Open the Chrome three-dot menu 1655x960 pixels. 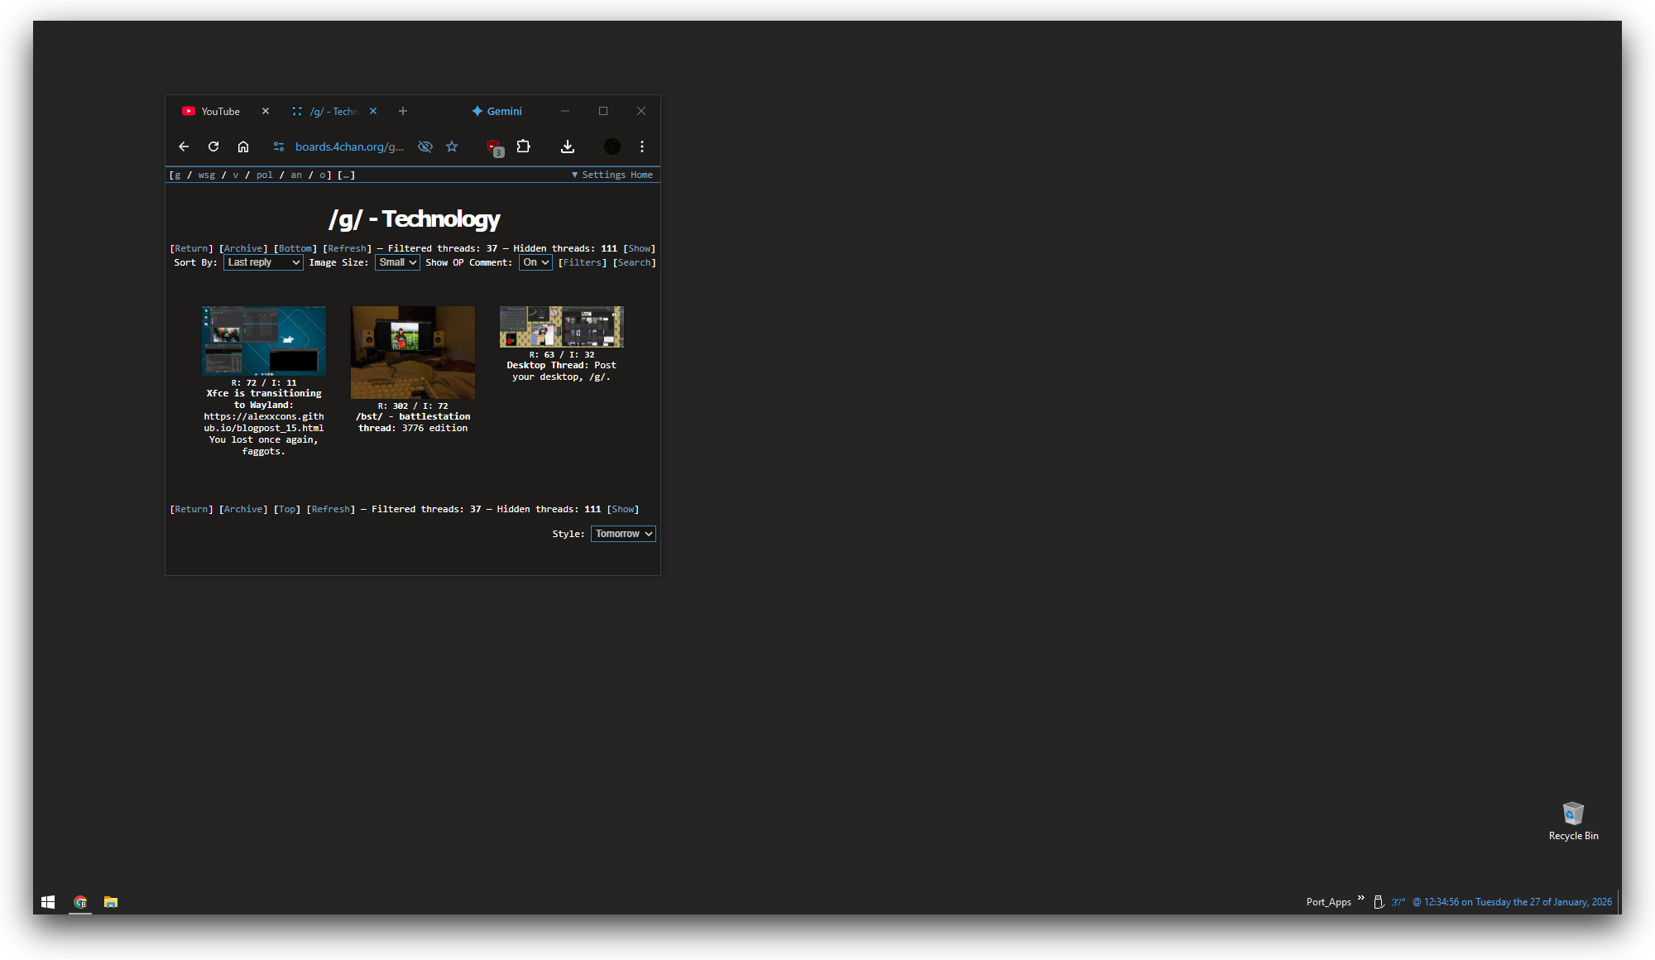pos(642,146)
